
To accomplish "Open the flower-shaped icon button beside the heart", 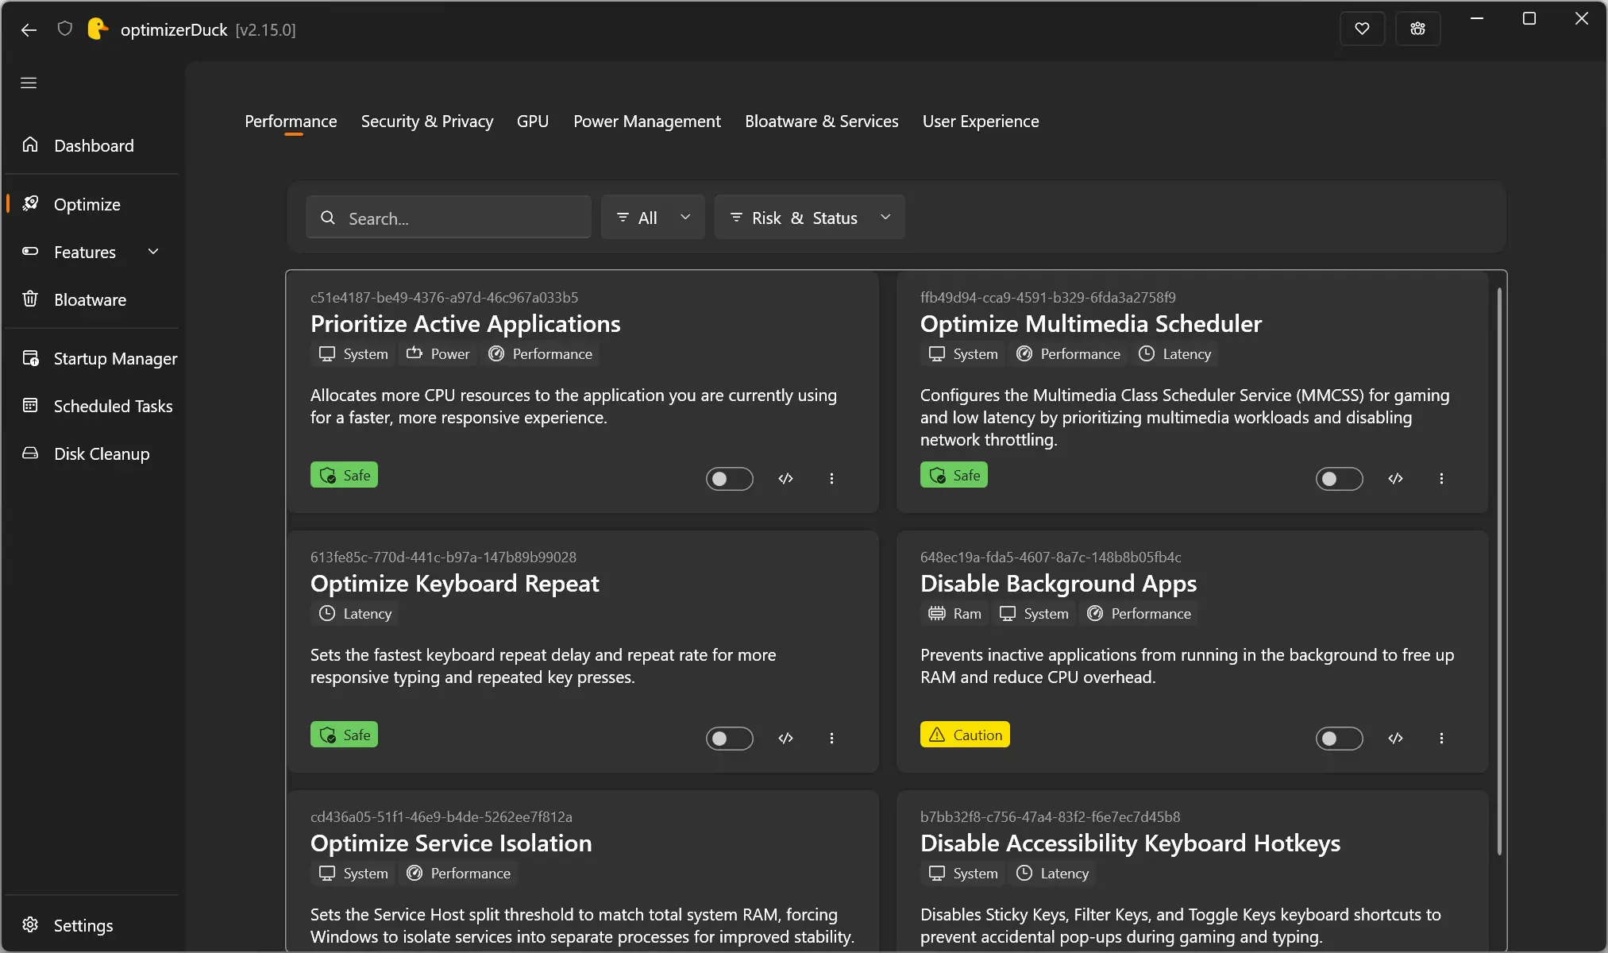I will coord(1417,29).
